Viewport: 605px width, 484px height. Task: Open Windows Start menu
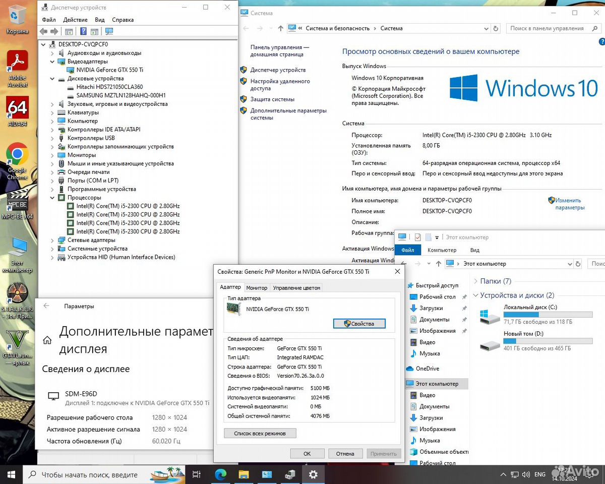(11, 474)
